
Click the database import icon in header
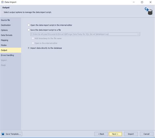(148, 11)
